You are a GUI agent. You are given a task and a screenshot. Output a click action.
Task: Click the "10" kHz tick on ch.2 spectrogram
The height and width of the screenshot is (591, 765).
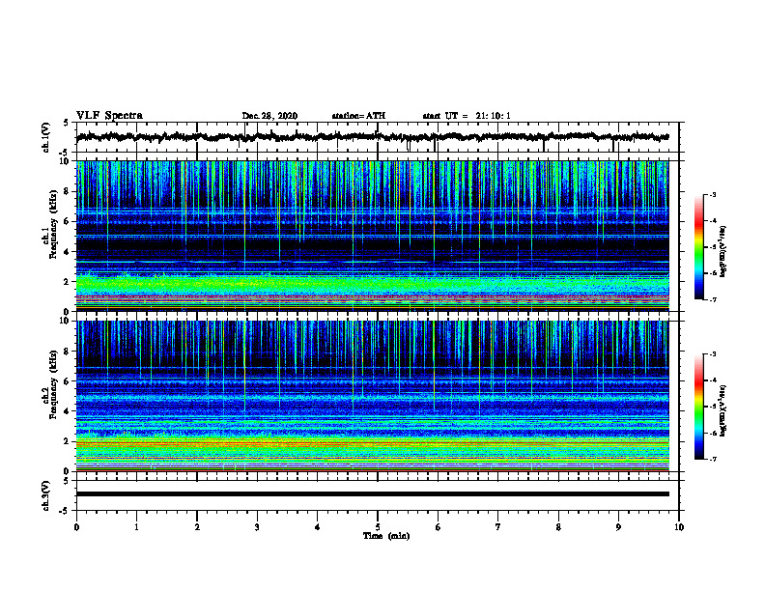(x=67, y=321)
